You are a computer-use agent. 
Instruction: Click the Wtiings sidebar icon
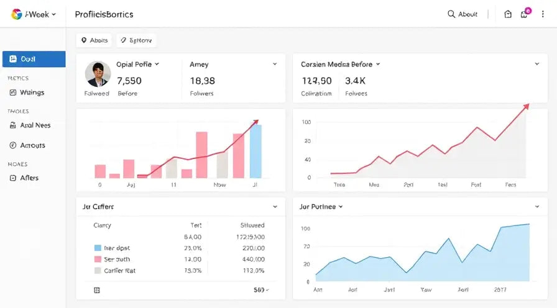pyautogui.click(x=13, y=93)
